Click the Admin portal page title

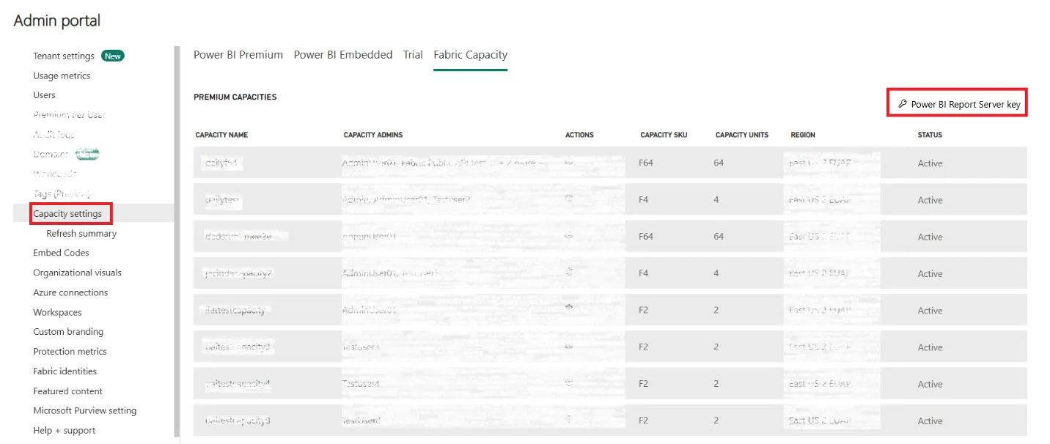click(57, 21)
